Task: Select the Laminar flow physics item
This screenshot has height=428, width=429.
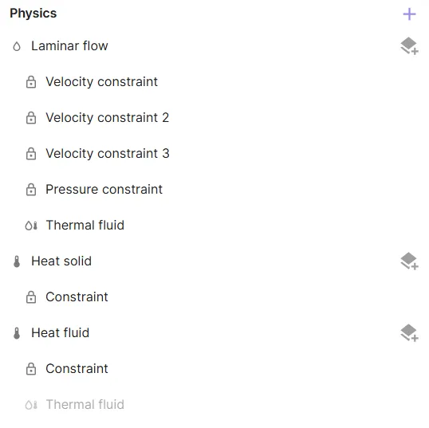Action: (x=69, y=46)
